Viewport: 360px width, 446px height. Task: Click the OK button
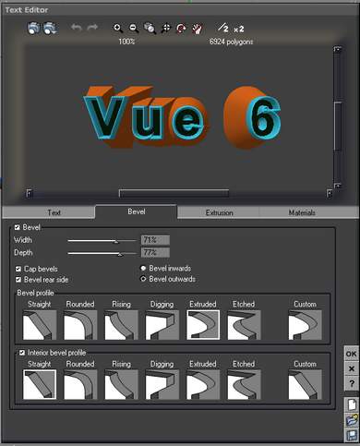(x=351, y=354)
